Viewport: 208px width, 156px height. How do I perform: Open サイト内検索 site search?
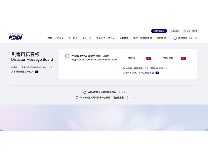tap(191, 31)
